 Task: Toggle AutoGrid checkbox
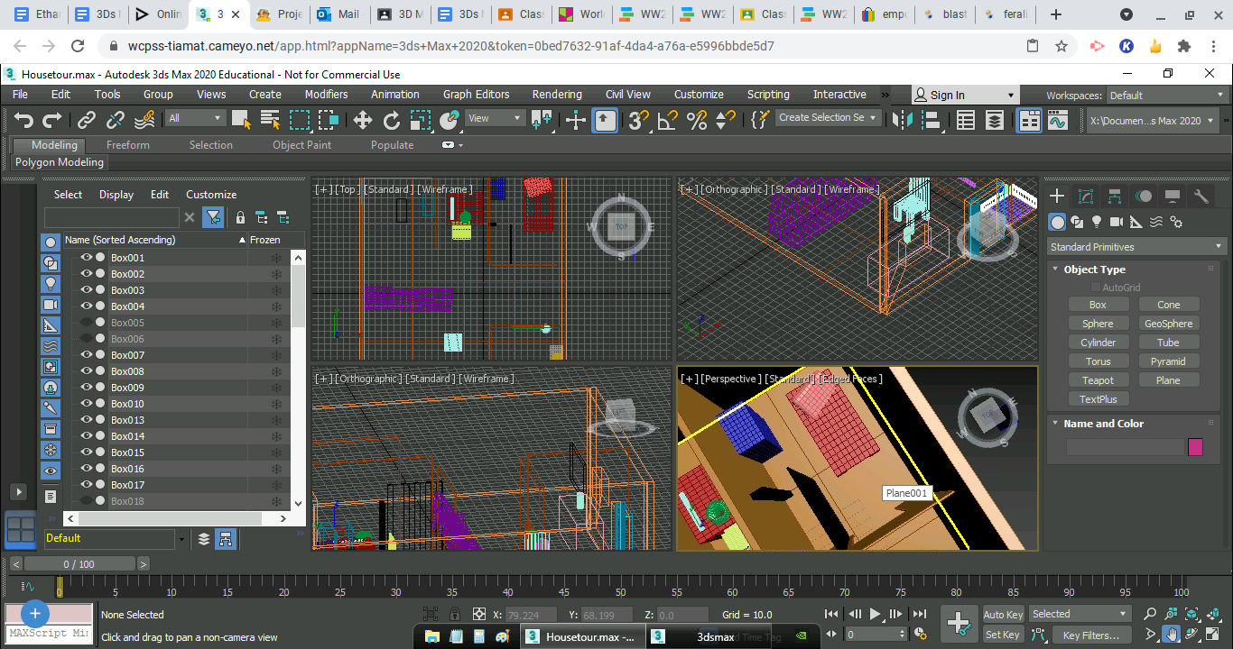[1096, 288]
